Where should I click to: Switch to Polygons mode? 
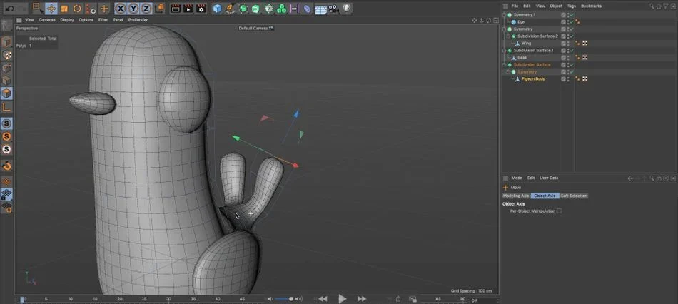6,93
